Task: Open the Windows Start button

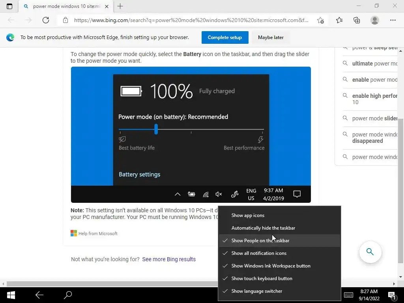Action: 11,295
